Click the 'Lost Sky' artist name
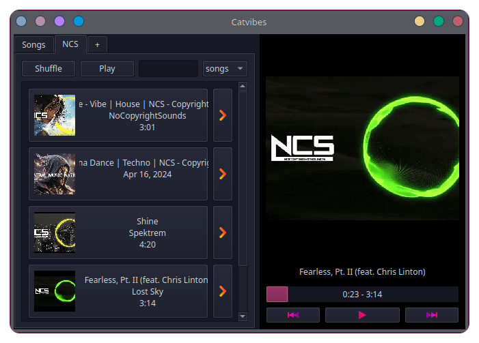Image resolution: width=479 pixels, height=343 pixels. 148,292
